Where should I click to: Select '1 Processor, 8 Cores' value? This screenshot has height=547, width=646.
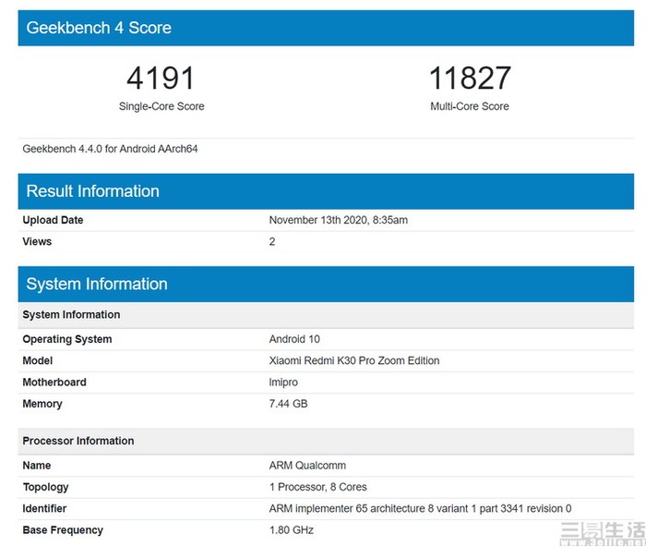[x=318, y=487]
